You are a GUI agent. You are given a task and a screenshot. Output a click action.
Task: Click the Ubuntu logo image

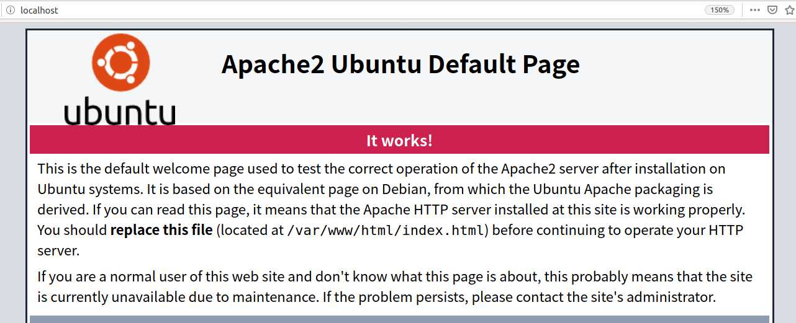coord(120,79)
